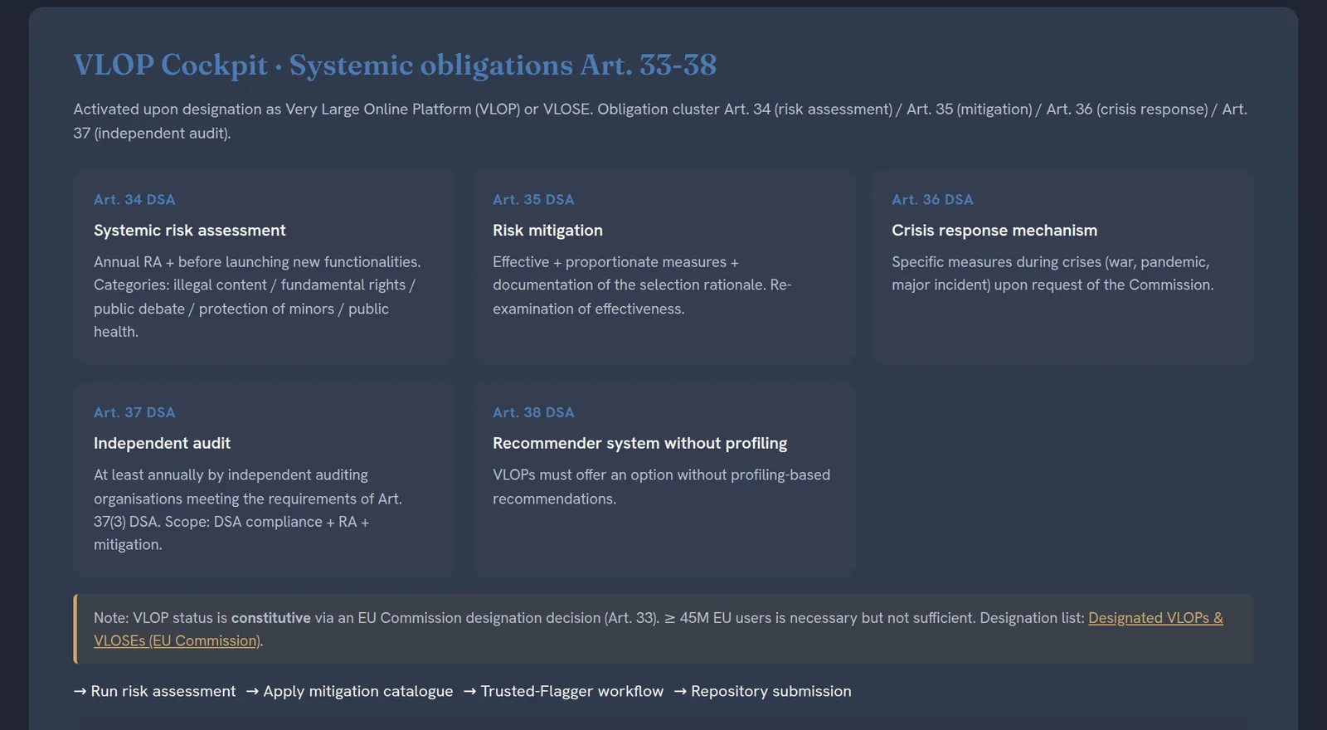
Task: Click the Art. 34 DSA label
Action: pos(134,200)
